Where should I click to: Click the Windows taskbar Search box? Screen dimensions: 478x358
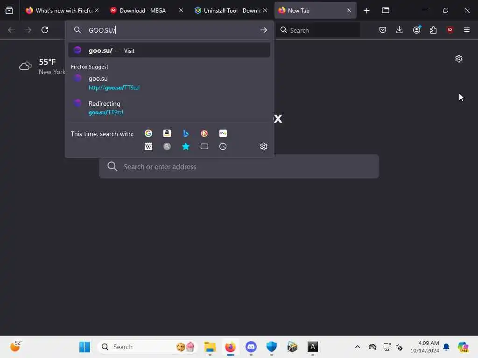point(148,347)
